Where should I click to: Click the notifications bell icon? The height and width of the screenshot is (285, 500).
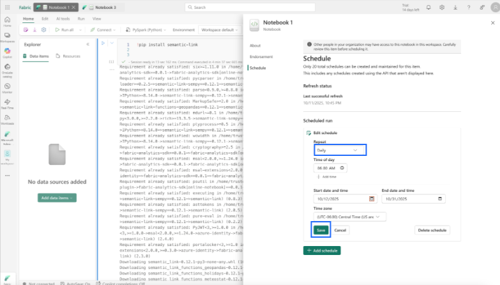pos(428,7)
